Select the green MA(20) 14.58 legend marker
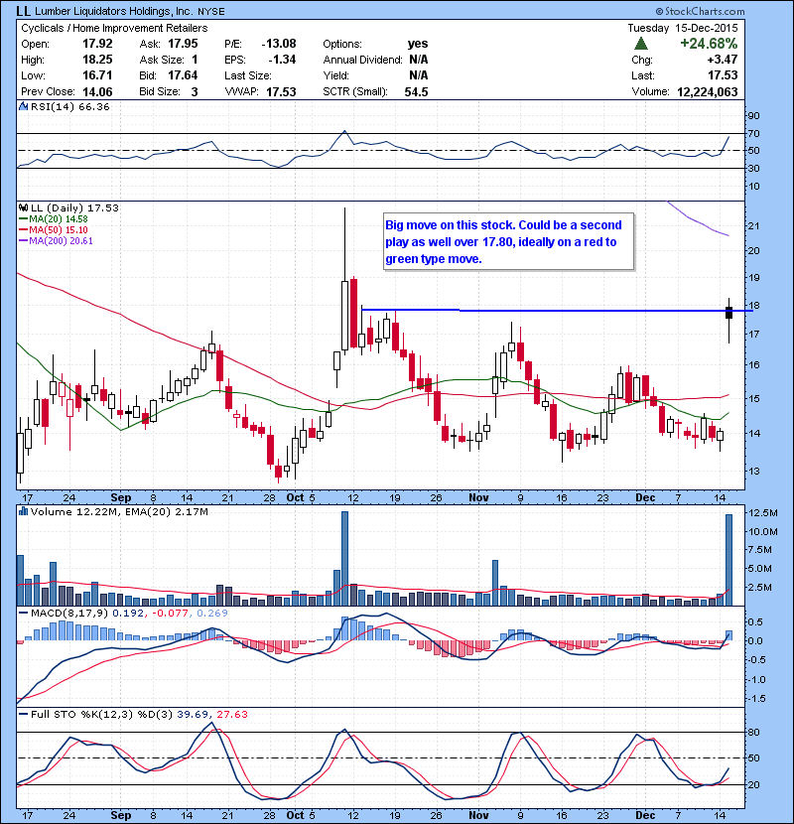This screenshot has width=794, height=824. pyautogui.click(x=23, y=219)
